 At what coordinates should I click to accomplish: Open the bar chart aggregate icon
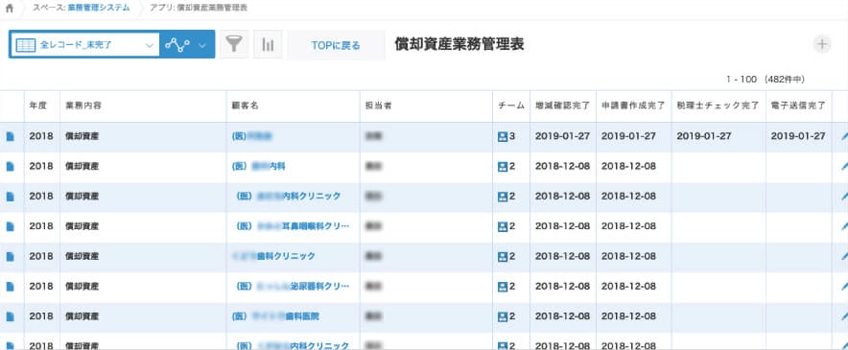tap(268, 44)
